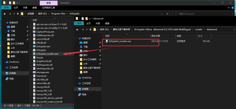Open 主页 tab in Advanced window
The width and height of the screenshot is (236, 109).
(88, 24)
